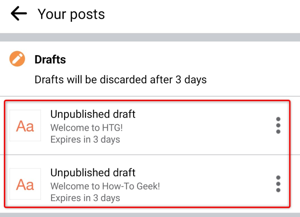300x217 pixels.
Task: Open the Welcome to How-To Geek draft row
Action: (195, 184)
